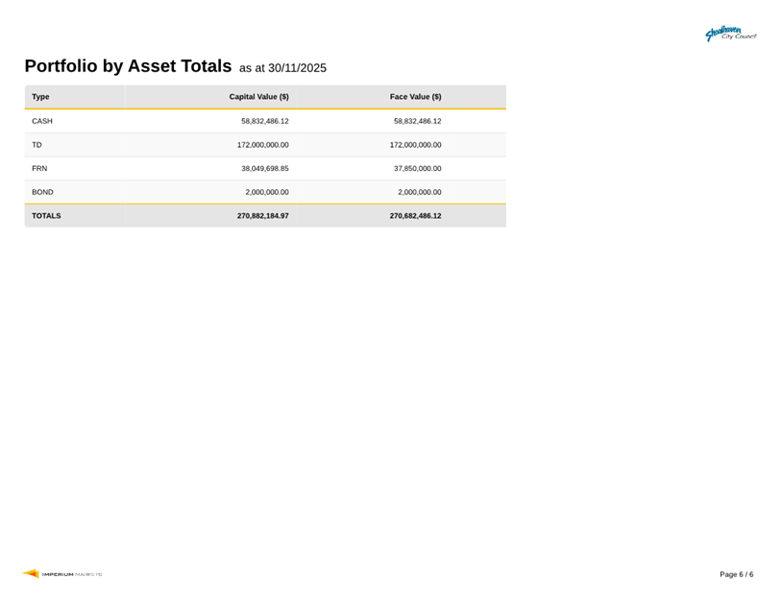Image resolution: width=781 pixels, height=603 pixels.
Task: Click total face value 270,682,486.12
Action: pyautogui.click(x=415, y=216)
